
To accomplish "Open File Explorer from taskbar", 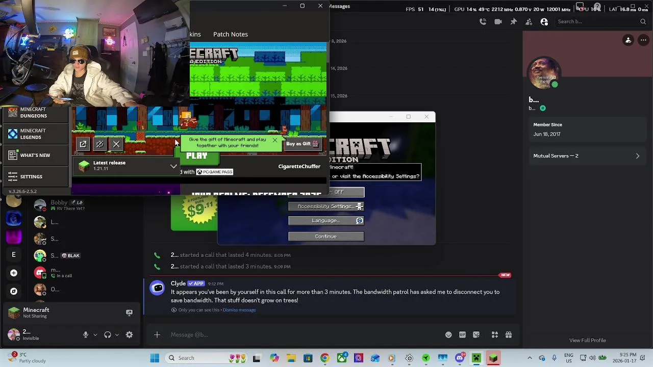I will click(x=291, y=358).
